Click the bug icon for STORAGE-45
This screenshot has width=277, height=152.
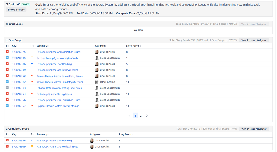pyautogui.click(x=7, y=52)
